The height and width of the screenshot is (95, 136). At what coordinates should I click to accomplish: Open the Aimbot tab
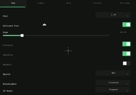41,3
